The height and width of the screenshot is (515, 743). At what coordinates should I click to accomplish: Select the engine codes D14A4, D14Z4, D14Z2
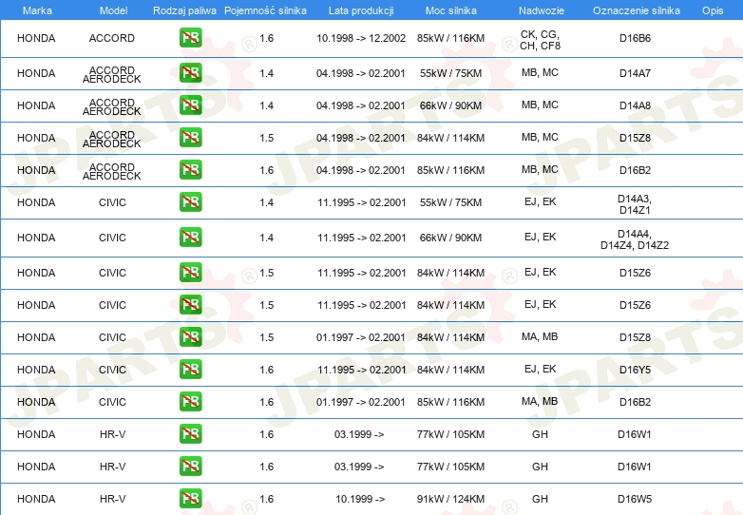point(635,239)
